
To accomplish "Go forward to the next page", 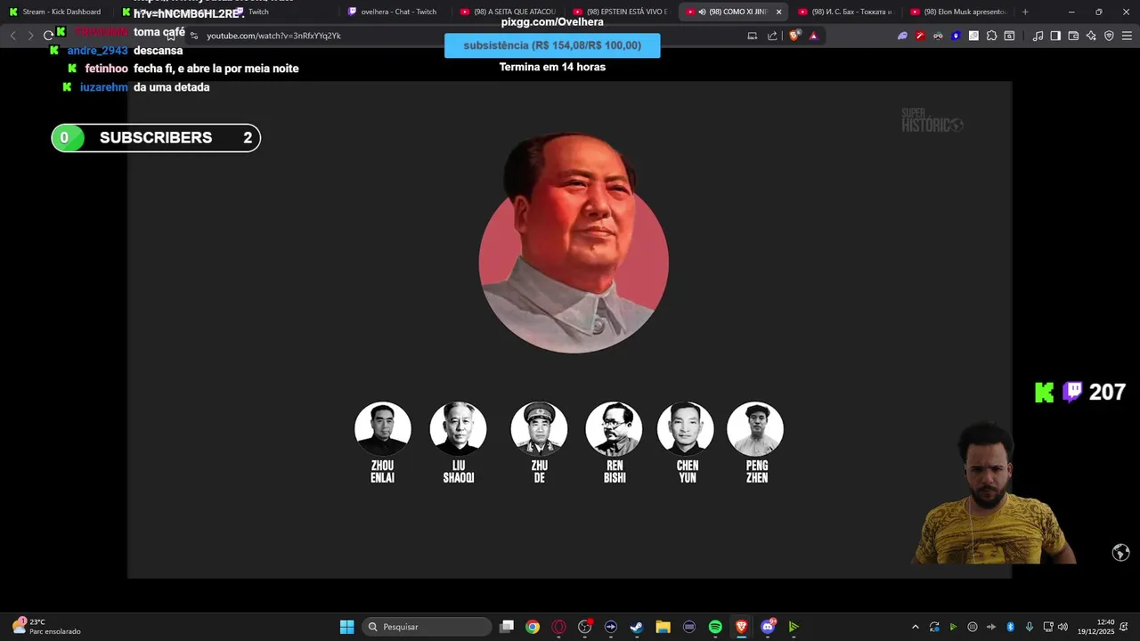I will (30, 36).
